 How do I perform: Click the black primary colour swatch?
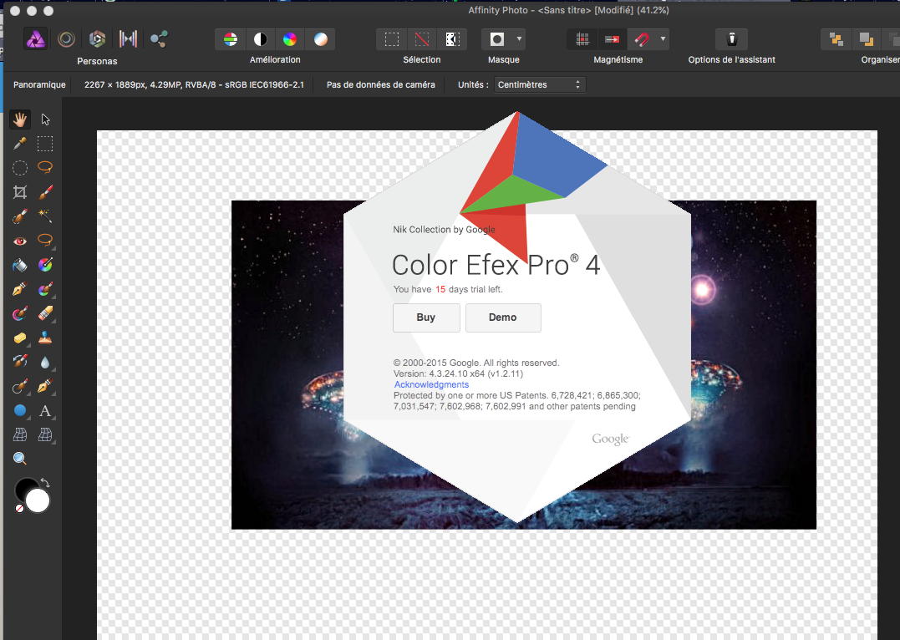23,488
